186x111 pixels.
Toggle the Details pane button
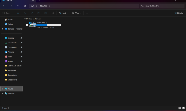(x=178, y=13)
